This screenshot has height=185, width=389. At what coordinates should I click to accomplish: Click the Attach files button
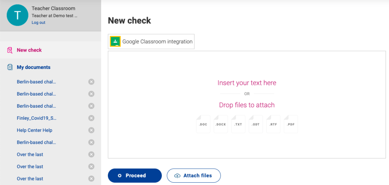[x=194, y=176]
